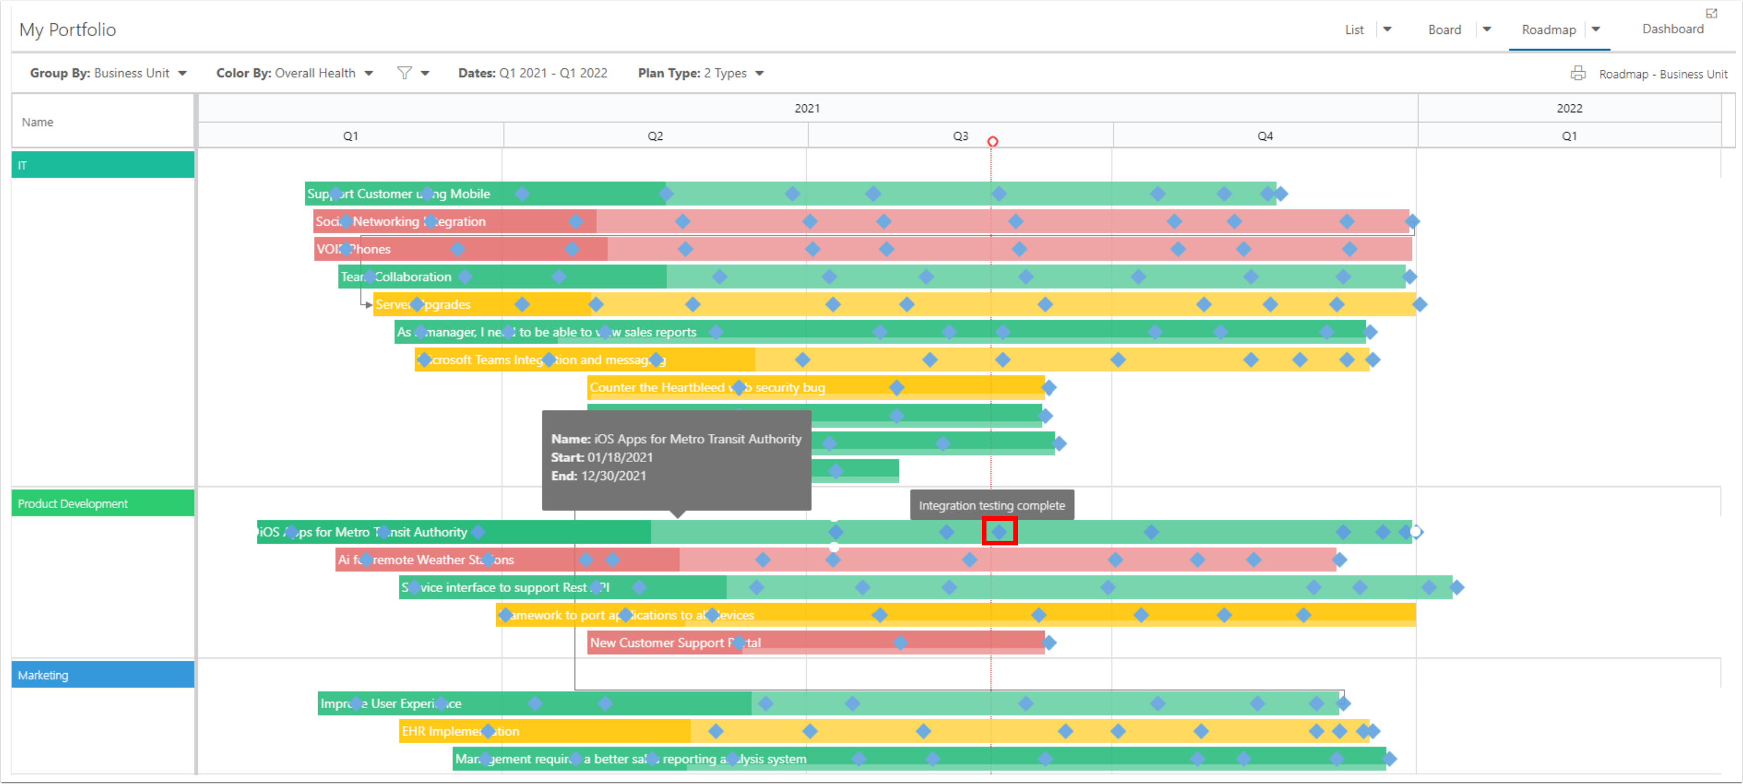Click the New Customer Support Portal bar
Viewport: 1743px width, 784px height.
[816, 643]
